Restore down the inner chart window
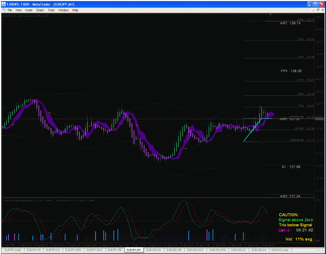 (x=318, y=10)
